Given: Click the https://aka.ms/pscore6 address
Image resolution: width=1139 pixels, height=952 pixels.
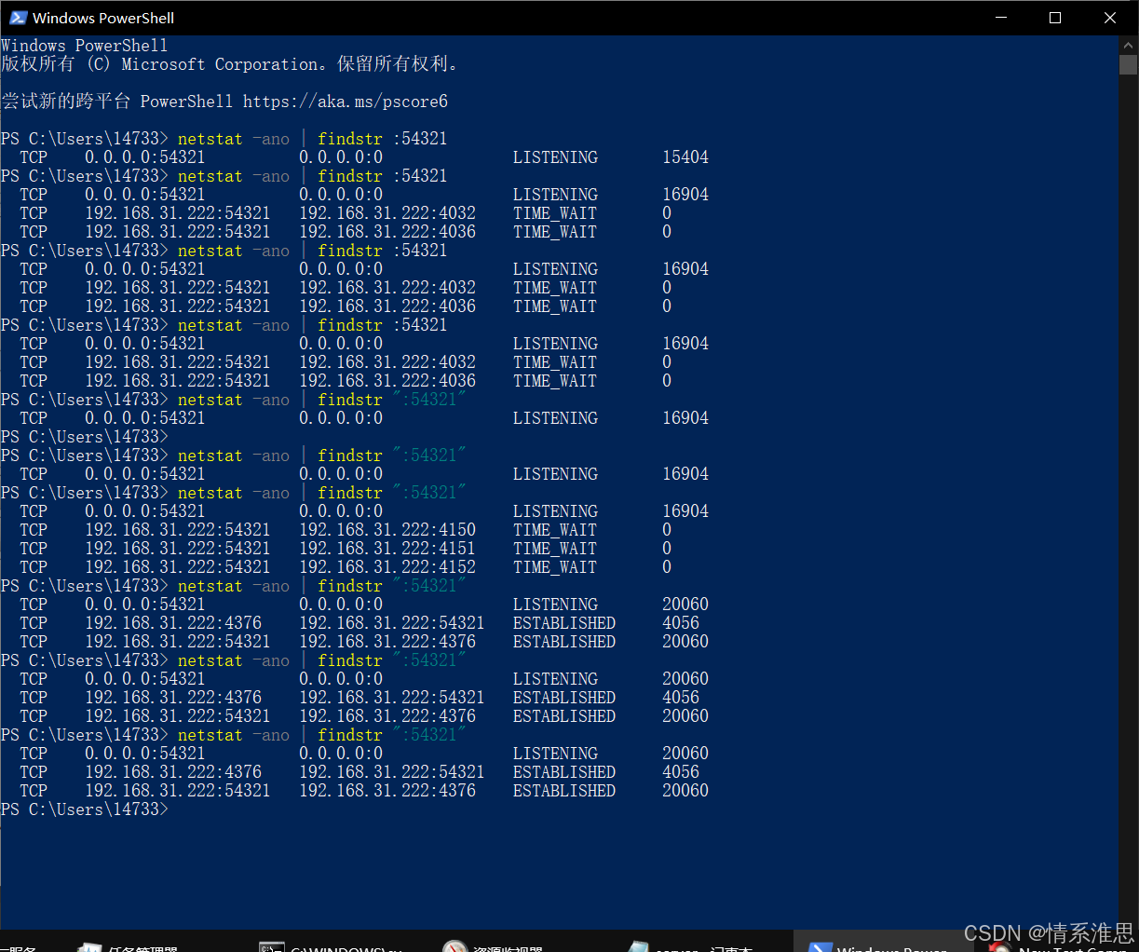Looking at the screenshot, I should point(346,102).
